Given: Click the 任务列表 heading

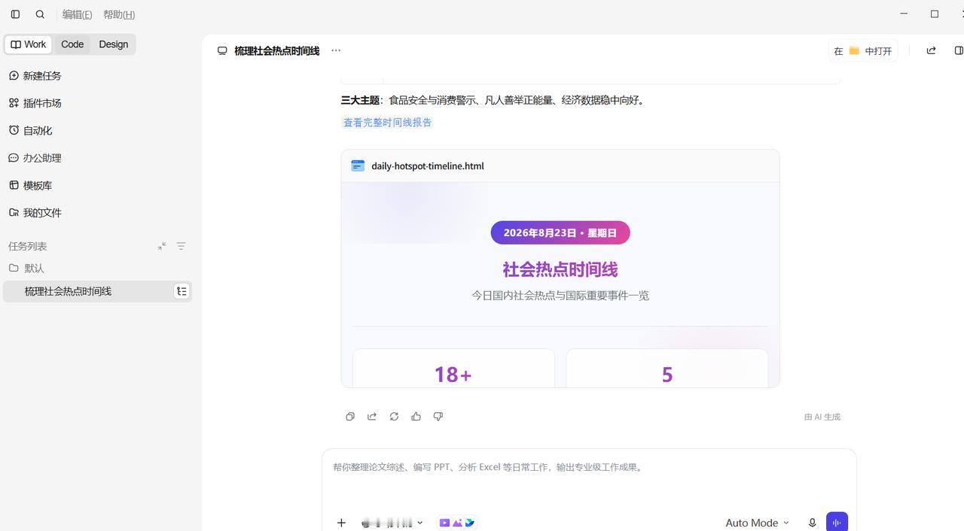Looking at the screenshot, I should click(28, 246).
